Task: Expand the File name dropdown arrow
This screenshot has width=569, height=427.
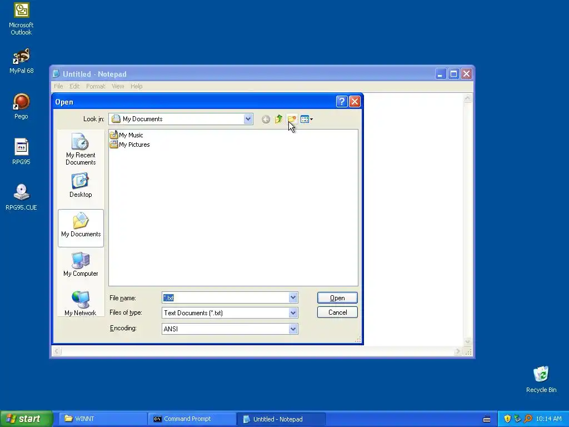Action: pos(293,298)
